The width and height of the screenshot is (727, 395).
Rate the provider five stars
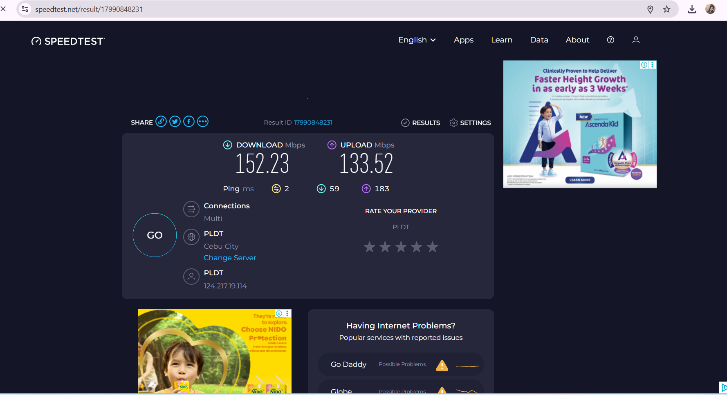(432, 247)
